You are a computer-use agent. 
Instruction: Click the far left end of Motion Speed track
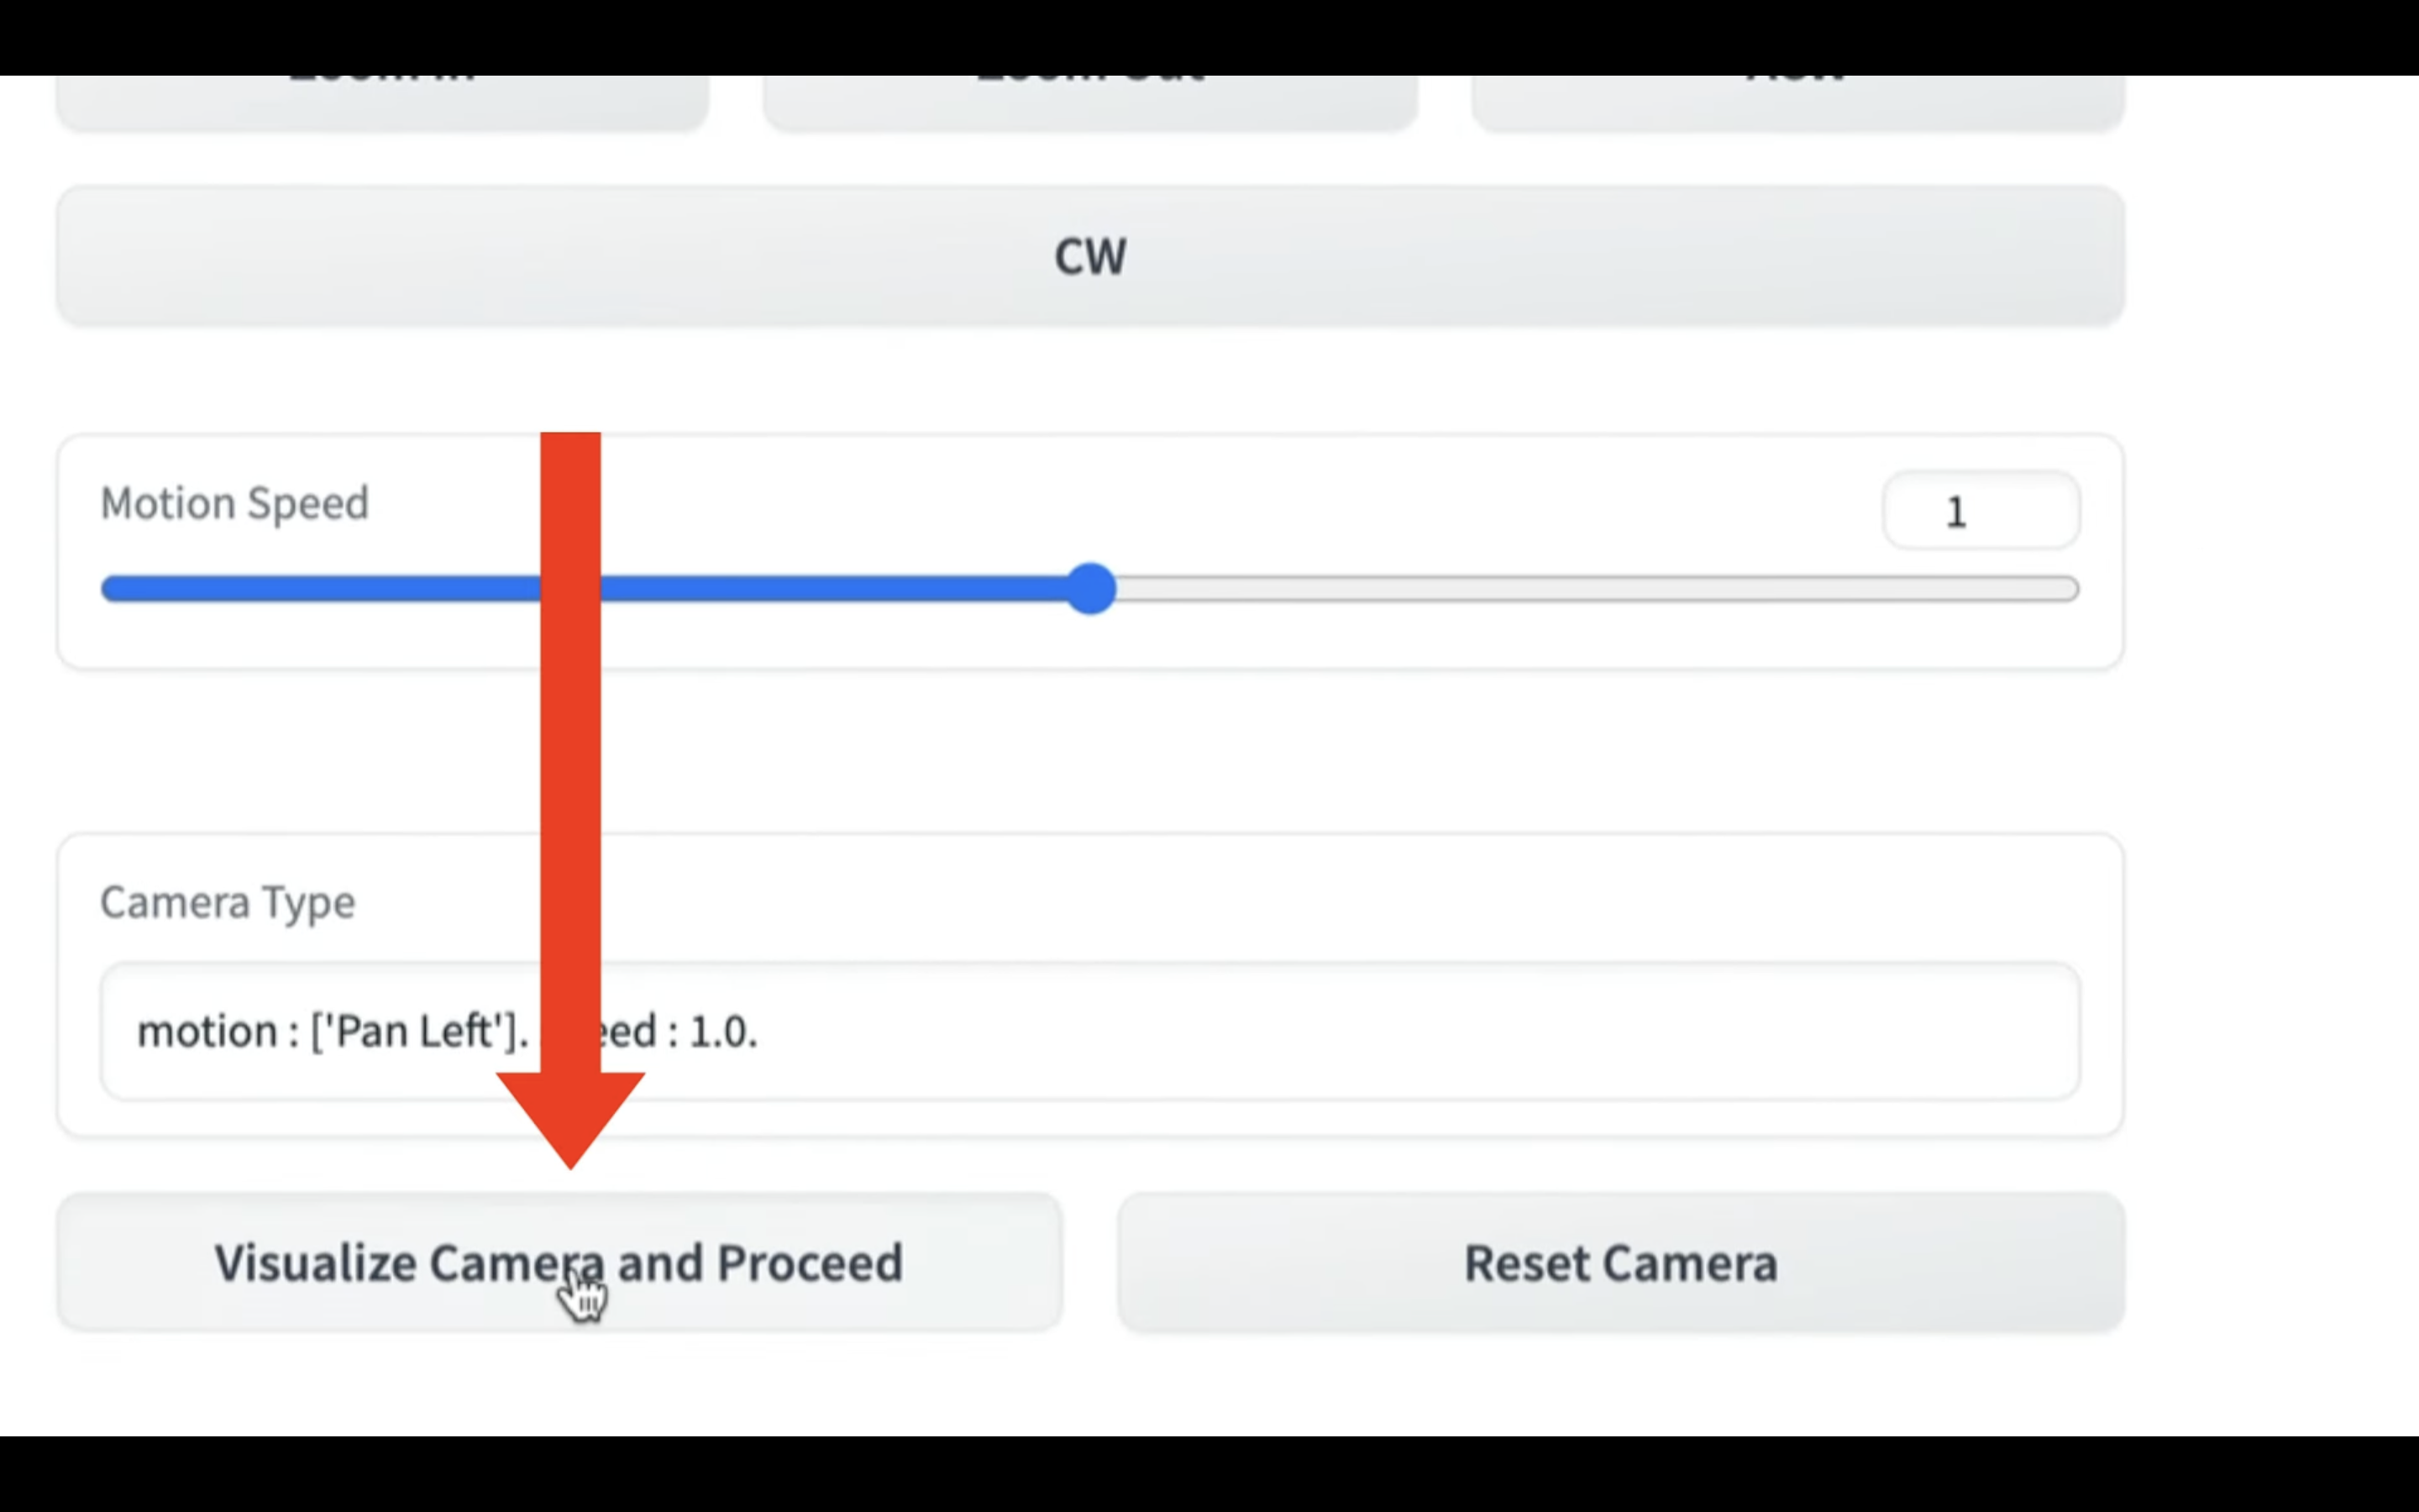coord(112,588)
